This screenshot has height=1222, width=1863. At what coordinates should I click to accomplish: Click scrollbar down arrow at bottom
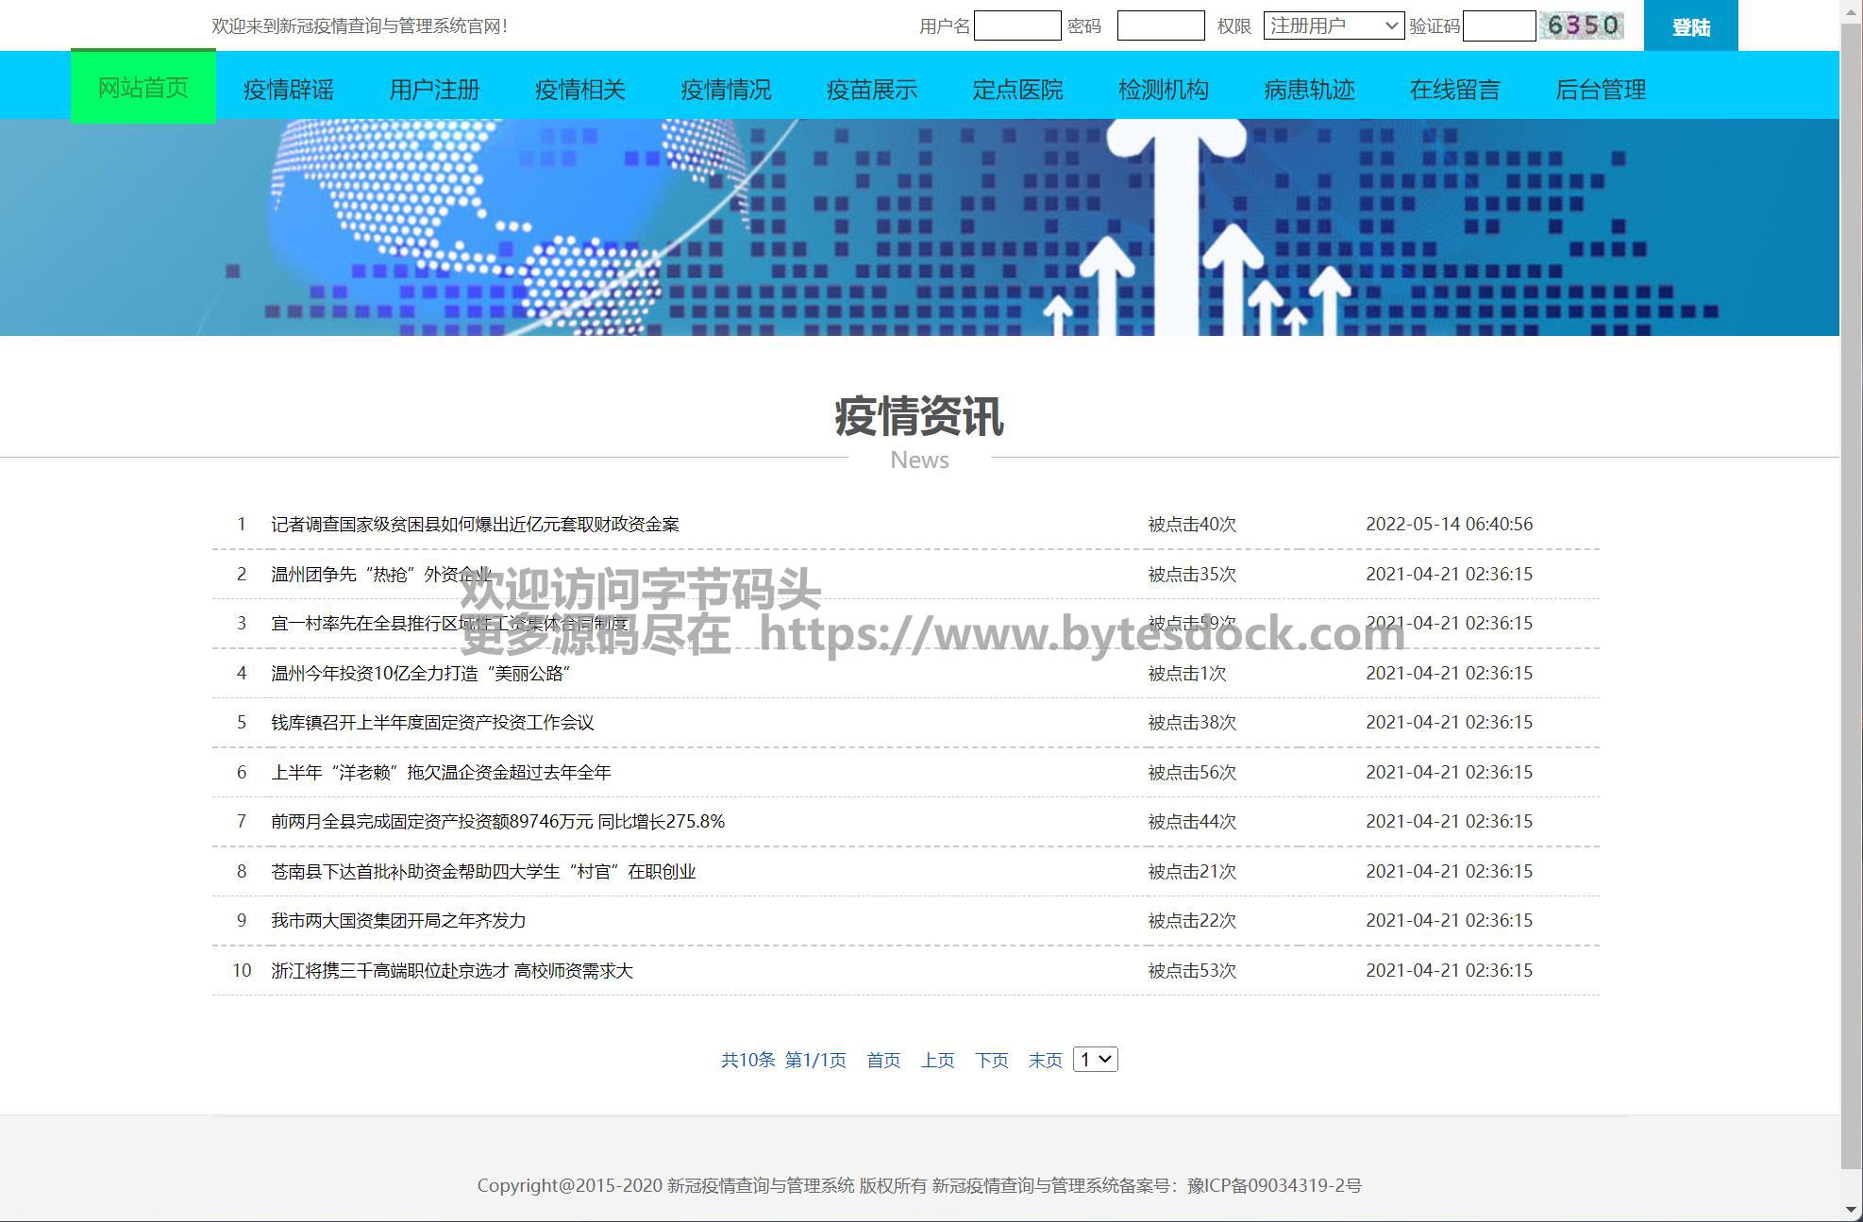tap(1851, 1210)
